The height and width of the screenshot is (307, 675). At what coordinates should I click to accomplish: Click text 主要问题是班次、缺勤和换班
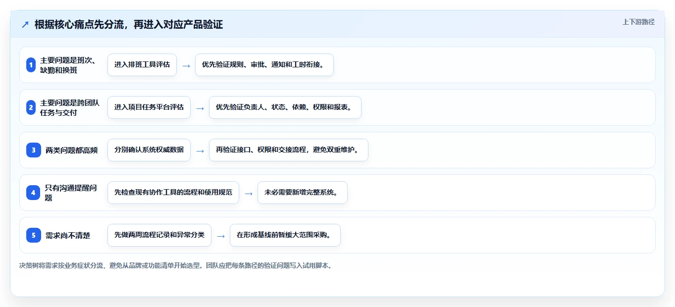pyautogui.click(x=68, y=65)
